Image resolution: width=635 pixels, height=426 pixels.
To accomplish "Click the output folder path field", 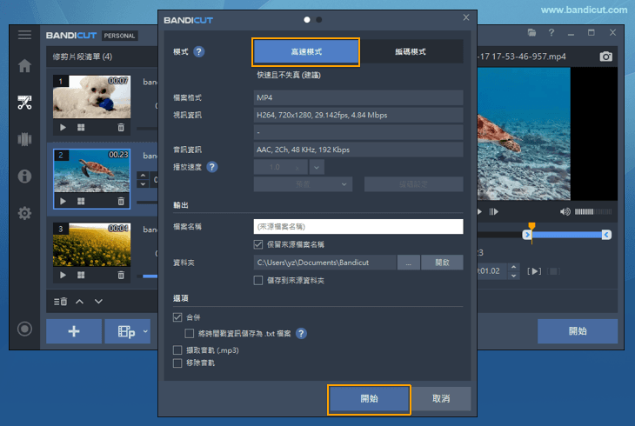I will click(x=324, y=263).
